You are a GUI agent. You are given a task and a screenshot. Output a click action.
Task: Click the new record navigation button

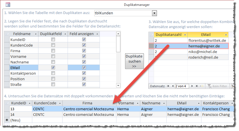coord(202,86)
